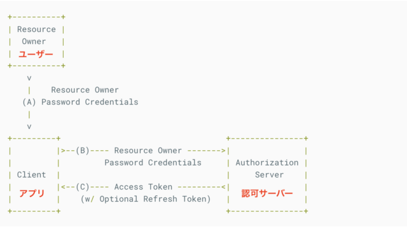The width and height of the screenshot is (407, 229).
Task: Click the Client box label
Action: coord(31,175)
